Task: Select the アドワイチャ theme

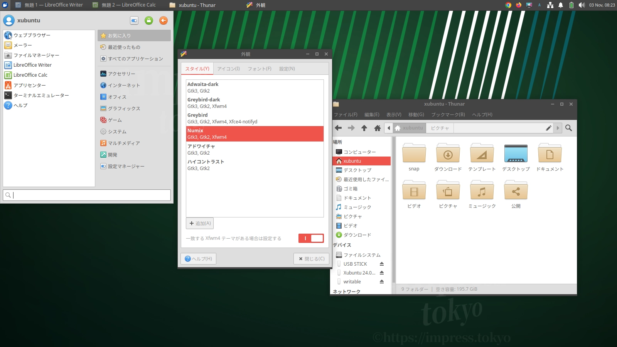Action: coord(255,150)
